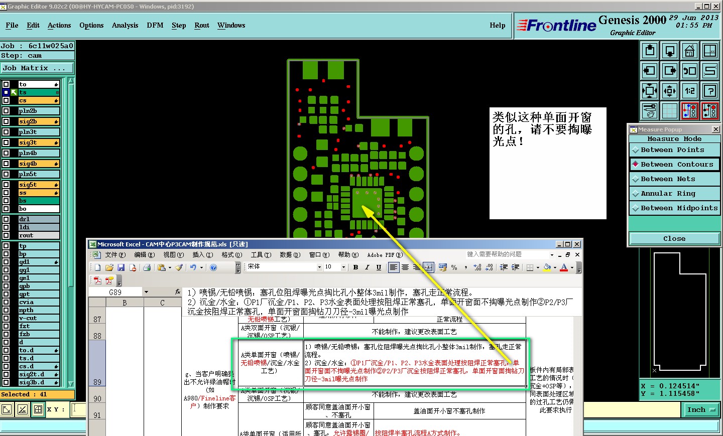Toggle visibility box of layer pln2b

[x=6, y=111]
